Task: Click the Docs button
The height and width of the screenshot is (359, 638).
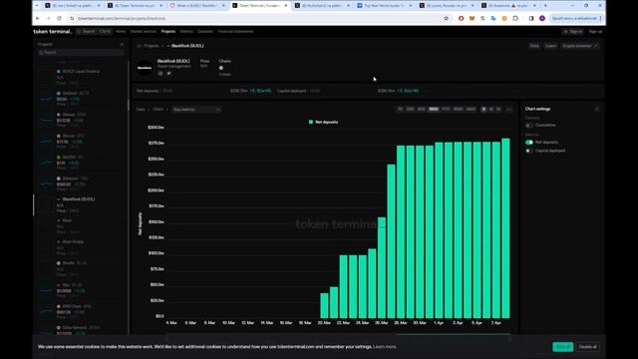Action: pyautogui.click(x=534, y=46)
